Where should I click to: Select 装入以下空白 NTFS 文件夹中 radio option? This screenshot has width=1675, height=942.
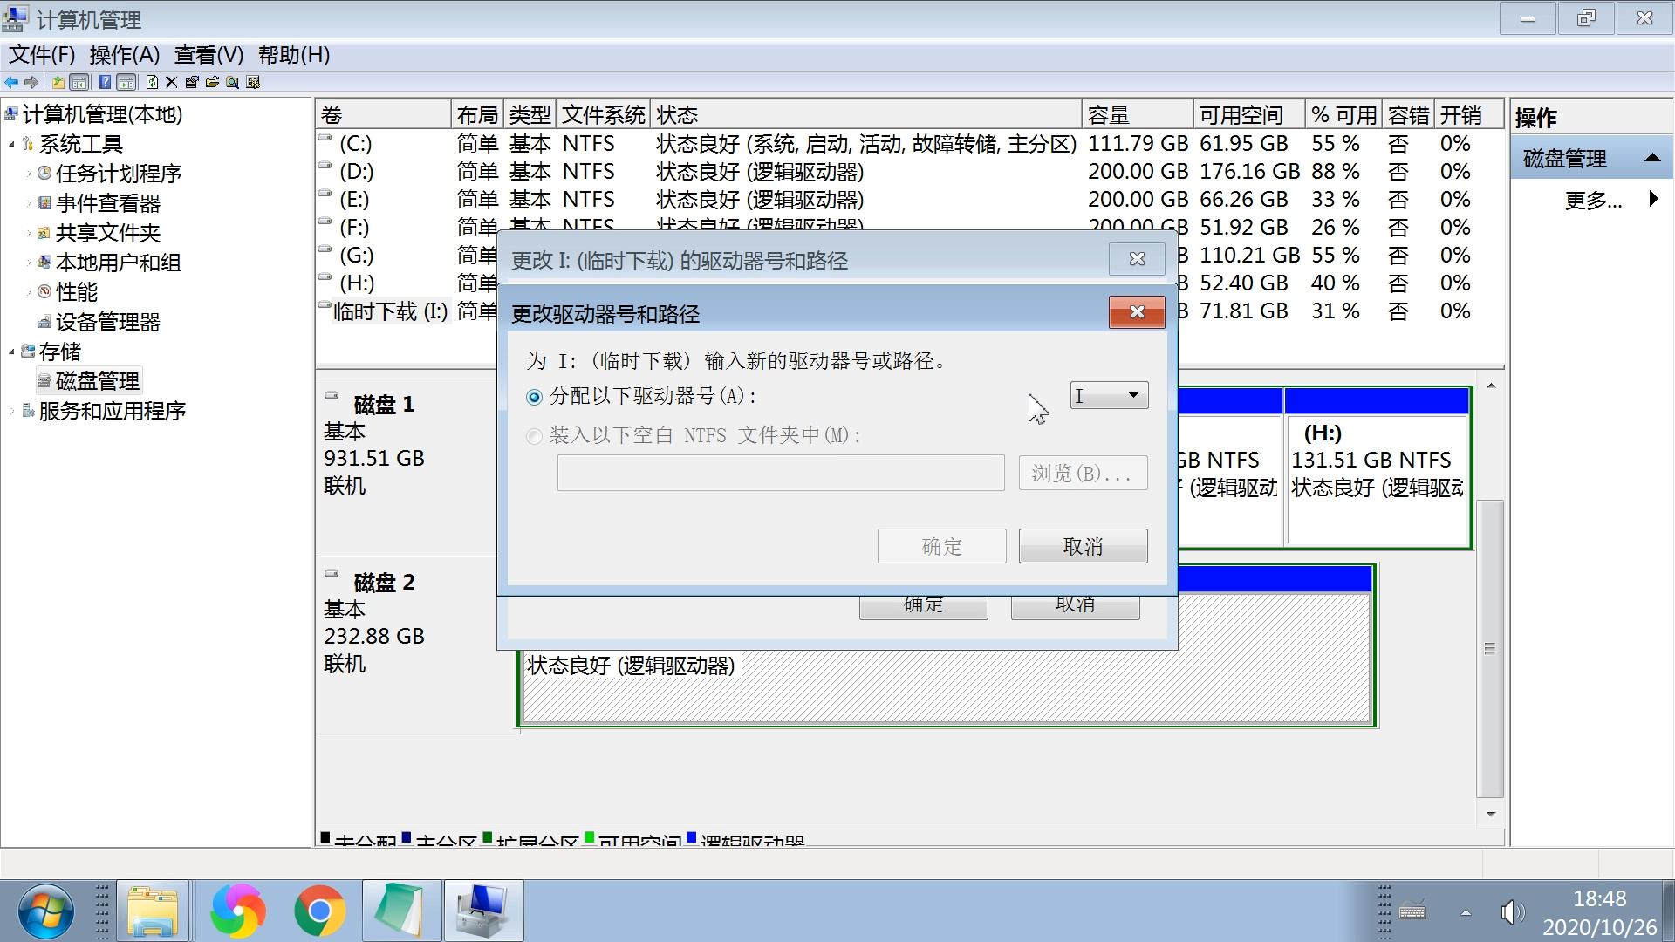[534, 436]
